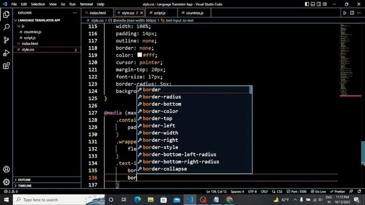This screenshot has height=205, width=365.
Task: Open the Source Control view
Action: 6,40
